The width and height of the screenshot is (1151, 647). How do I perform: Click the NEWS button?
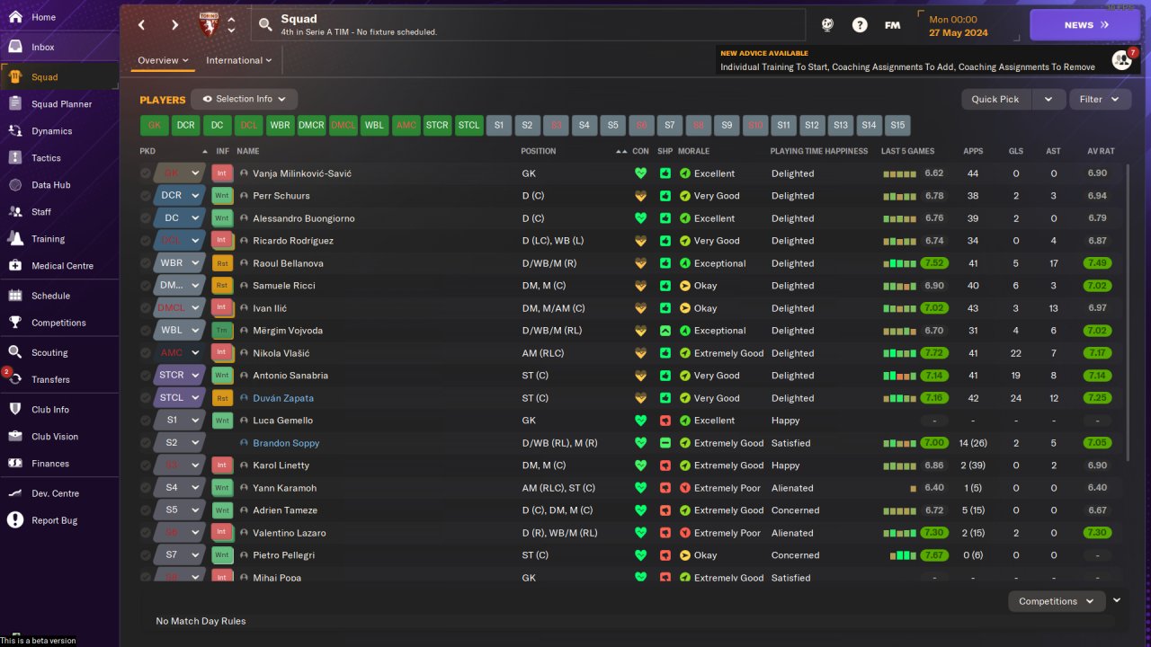point(1084,25)
